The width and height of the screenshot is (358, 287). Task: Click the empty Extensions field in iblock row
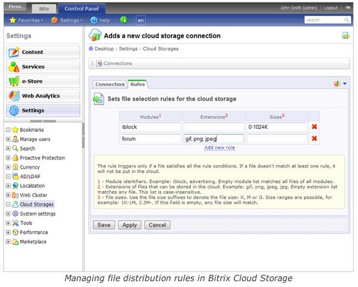(x=214, y=127)
